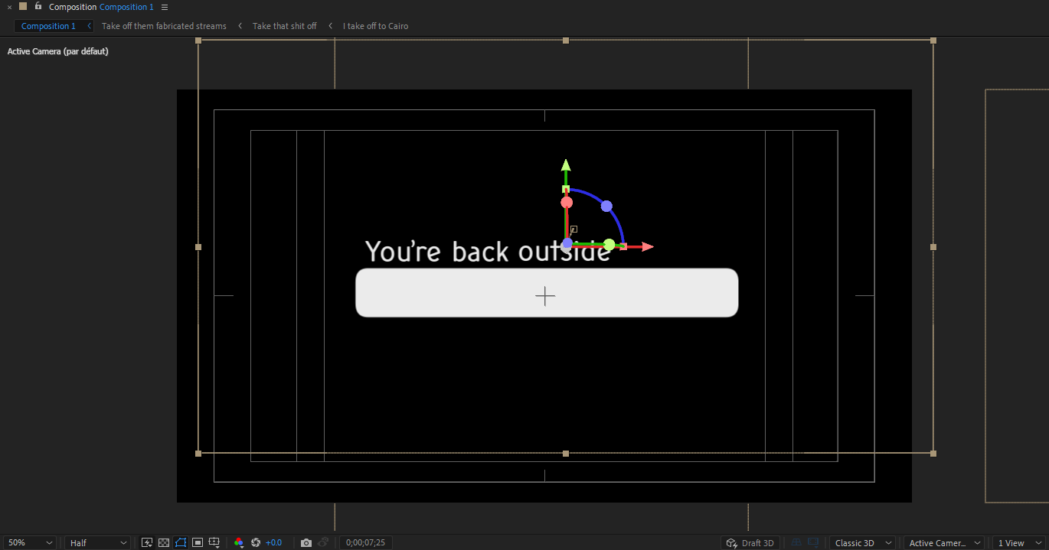The width and height of the screenshot is (1049, 550).
Task: Open the Classic 3D renderer dropdown
Action: [x=863, y=543]
